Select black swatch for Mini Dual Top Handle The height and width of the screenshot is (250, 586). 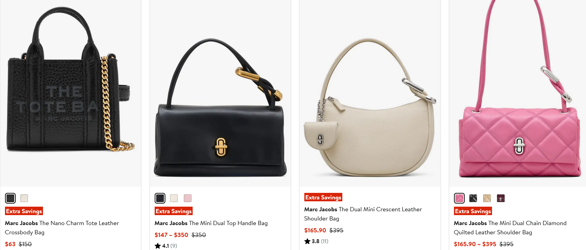[160, 198]
